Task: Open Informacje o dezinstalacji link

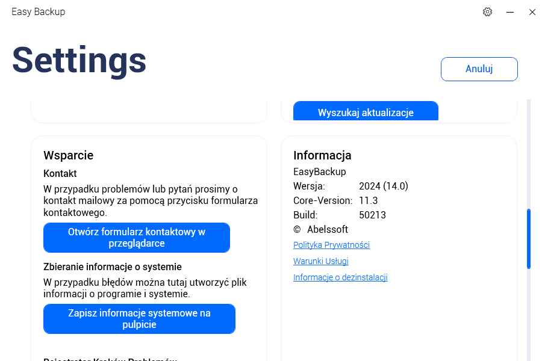Action: (340, 277)
